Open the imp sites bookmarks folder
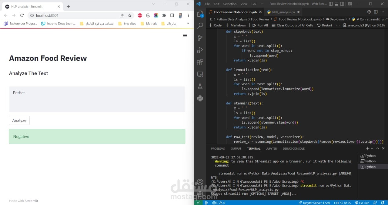388x205 pixels. (x=127, y=23)
